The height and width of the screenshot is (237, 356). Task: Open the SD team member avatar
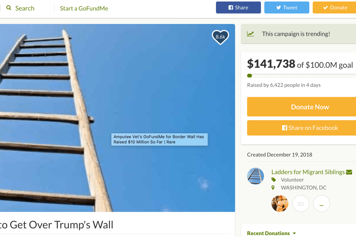point(301,204)
